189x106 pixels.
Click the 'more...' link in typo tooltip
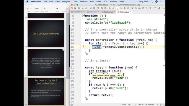coord(113,76)
